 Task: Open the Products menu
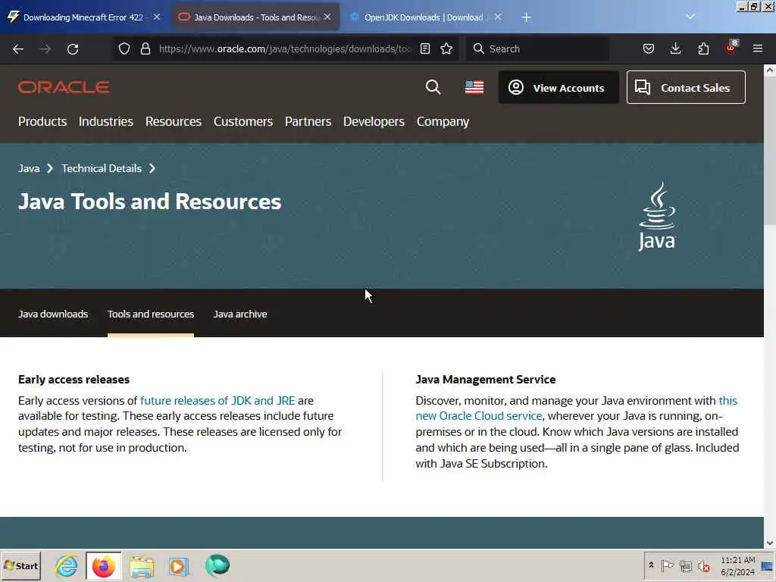click(42, 121)
